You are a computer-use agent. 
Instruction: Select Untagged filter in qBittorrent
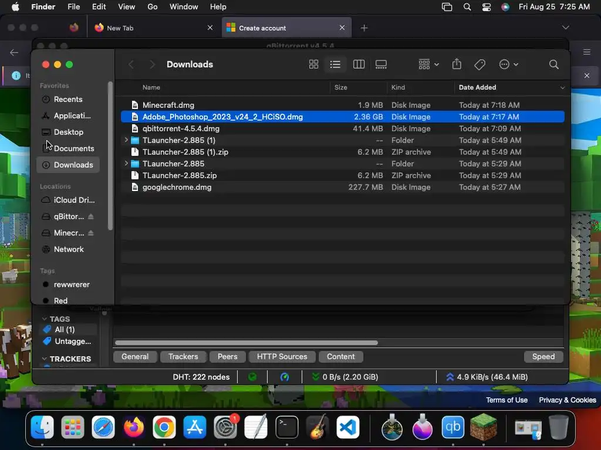click(x=68, y=342)
